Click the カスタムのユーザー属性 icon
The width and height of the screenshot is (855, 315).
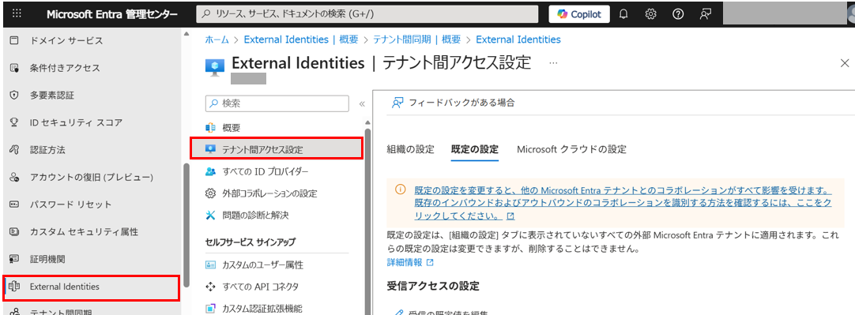(210, 265)
